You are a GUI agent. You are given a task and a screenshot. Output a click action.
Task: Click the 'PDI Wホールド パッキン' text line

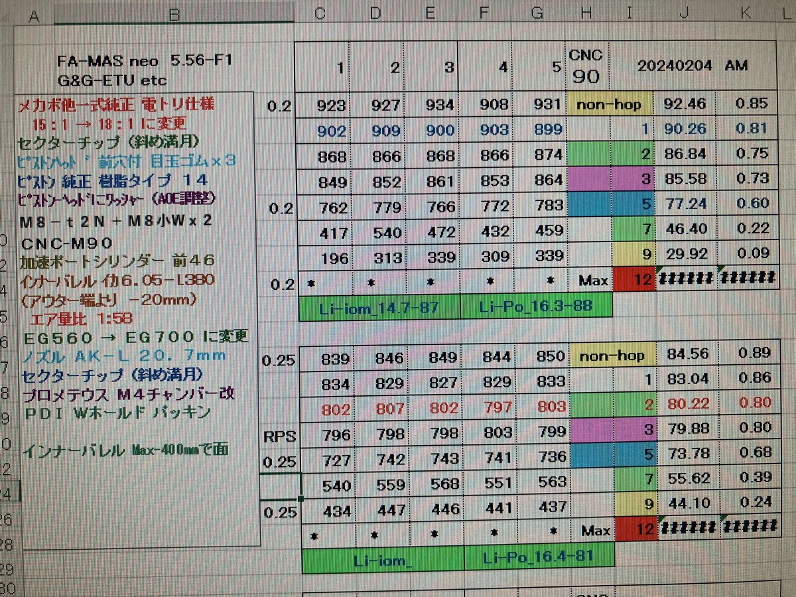pos(117,412)
